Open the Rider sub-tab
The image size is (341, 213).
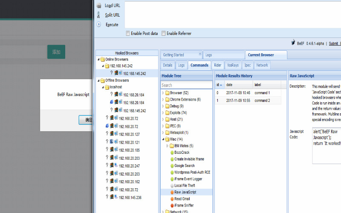click(217, 65)
